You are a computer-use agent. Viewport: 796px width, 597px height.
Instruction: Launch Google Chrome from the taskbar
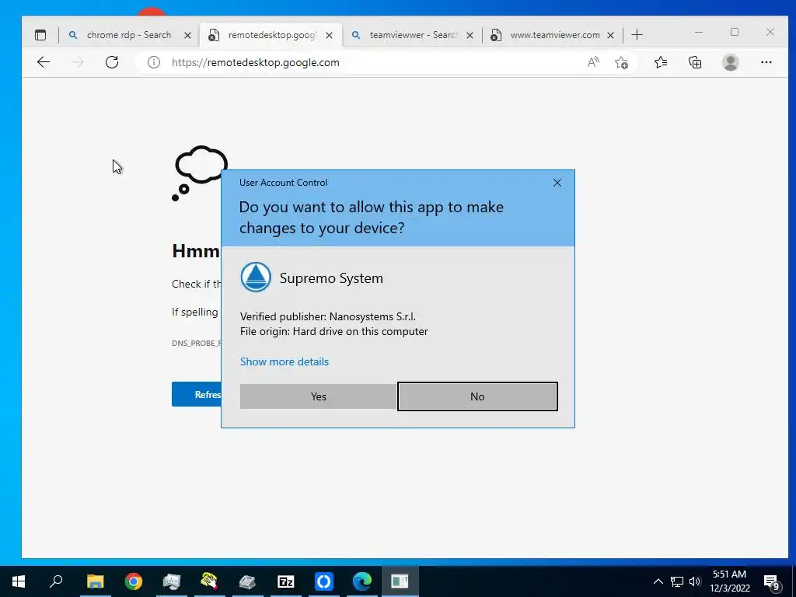[134, 581]
